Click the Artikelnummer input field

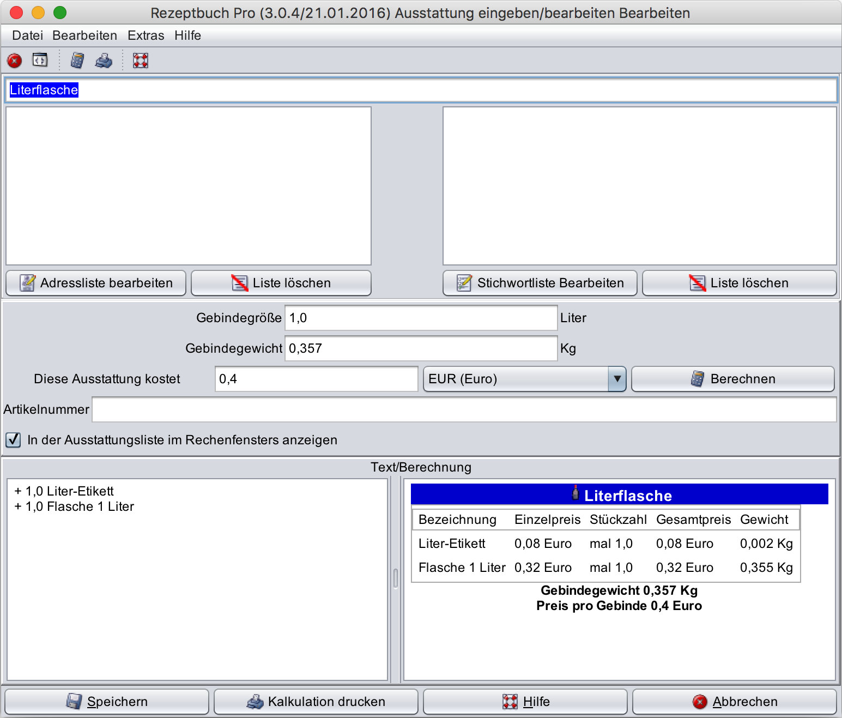point(464,409)
